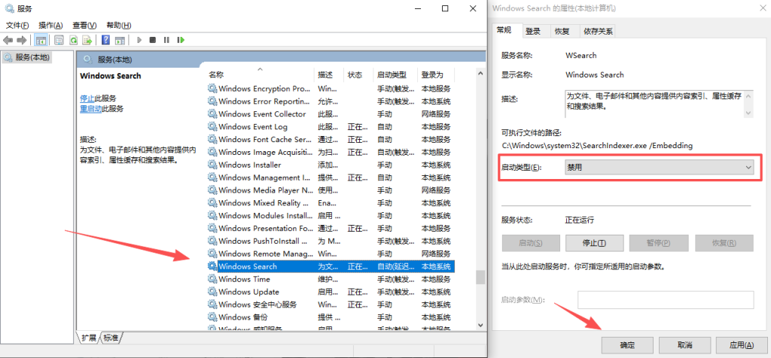This screenshot has width=771, height=358.
Task: Switch to the 依存关系 tab
Action: coord(598,31)
